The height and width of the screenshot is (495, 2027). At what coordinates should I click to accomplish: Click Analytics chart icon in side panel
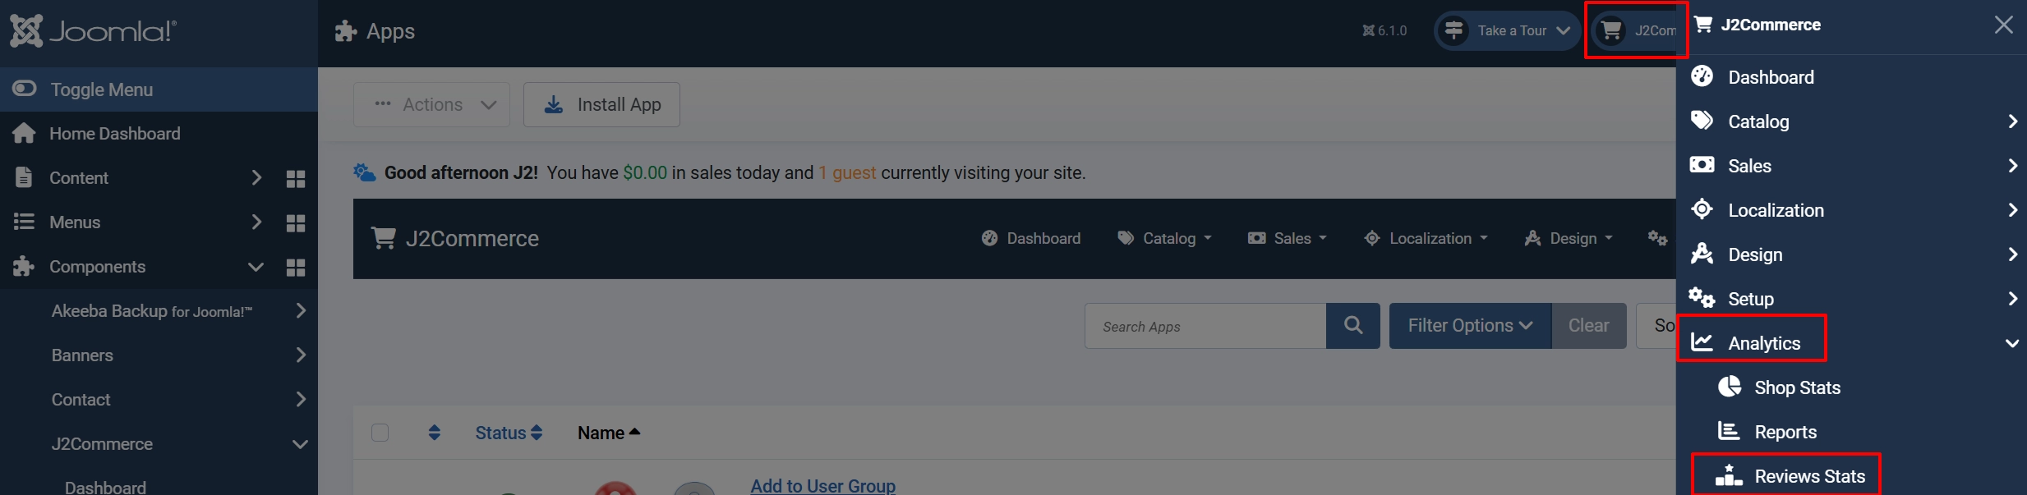(1702, 342)
